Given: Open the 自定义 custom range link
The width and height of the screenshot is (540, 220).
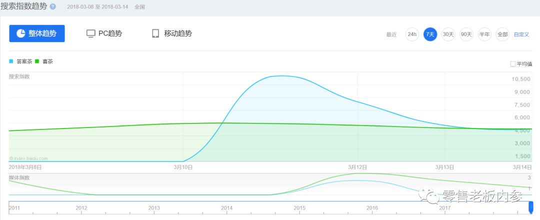Looking at the screenshot, I should click(x=521, y=34).
